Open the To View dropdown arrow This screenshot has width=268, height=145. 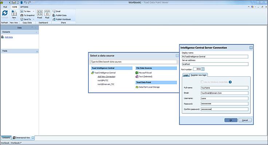(x=33, y=11)
